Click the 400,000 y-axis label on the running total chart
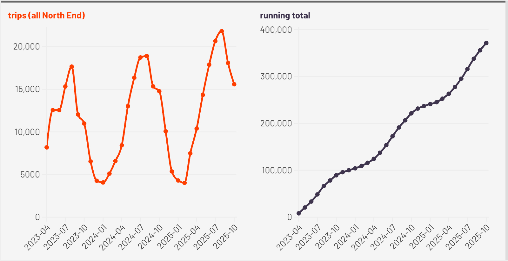508x261 pixels. [276, 30]
